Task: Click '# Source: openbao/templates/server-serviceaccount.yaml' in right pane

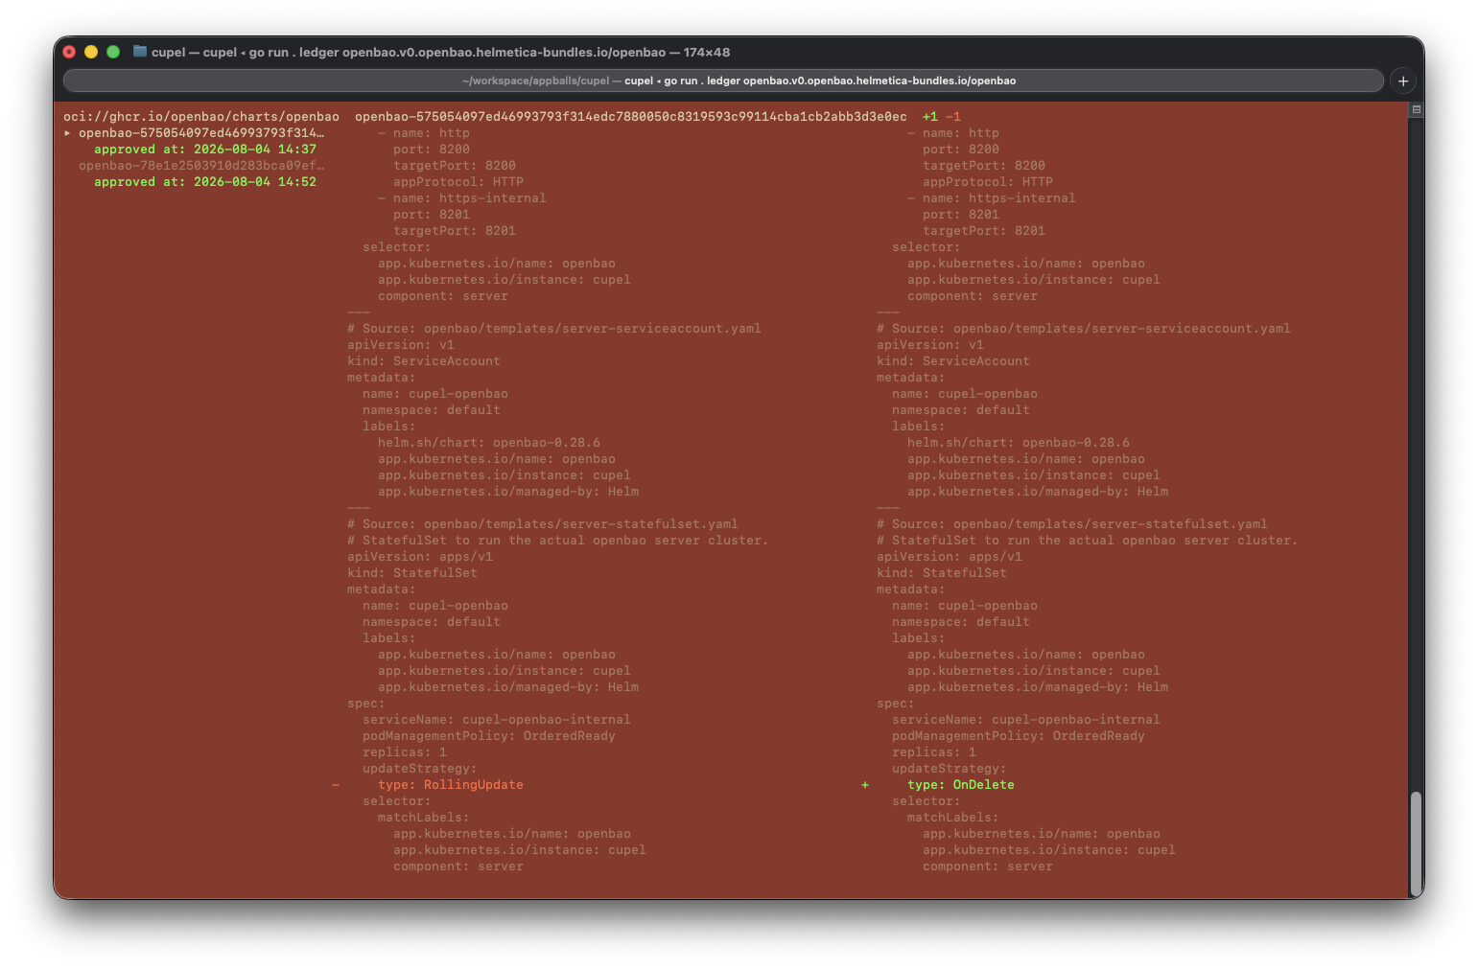Action: (1084, 329)
